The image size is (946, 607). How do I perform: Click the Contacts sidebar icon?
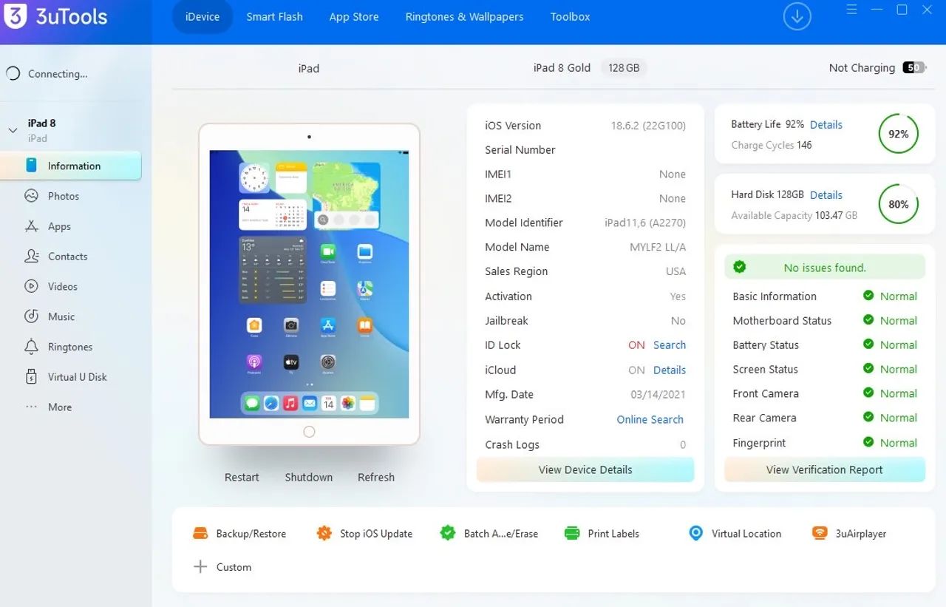pos(31,257)
